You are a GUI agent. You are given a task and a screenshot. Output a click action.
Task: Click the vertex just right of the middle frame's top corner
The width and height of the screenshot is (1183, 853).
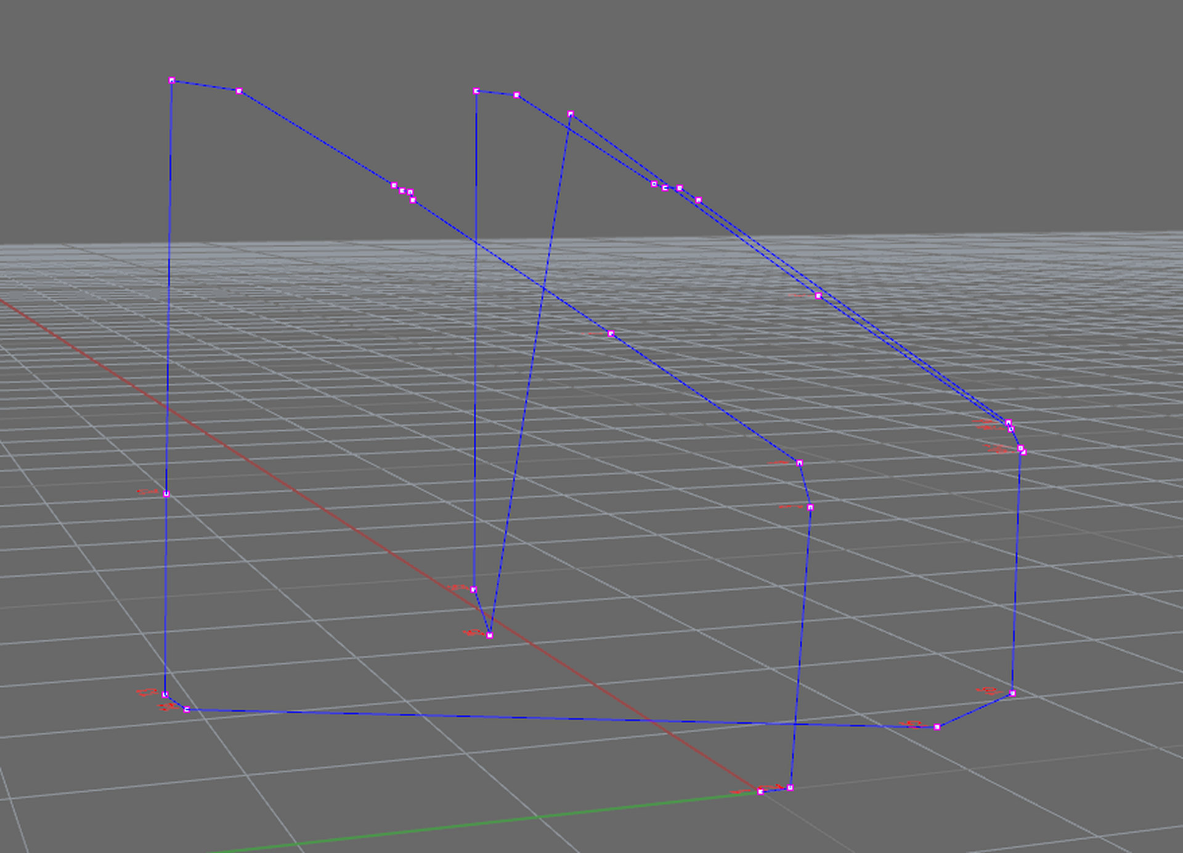[x=516, y=96]
